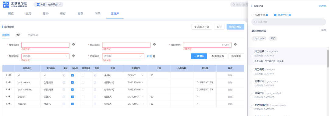The width and height of the screenshot is (329, 116).
Task: Click the 快速搜索 dictionary search box
Action: coord(289,22)
